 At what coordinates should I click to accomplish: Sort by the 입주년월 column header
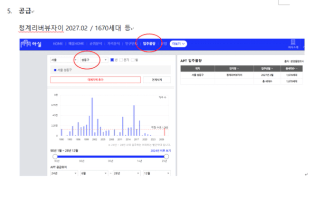click(x=267, y=68)
